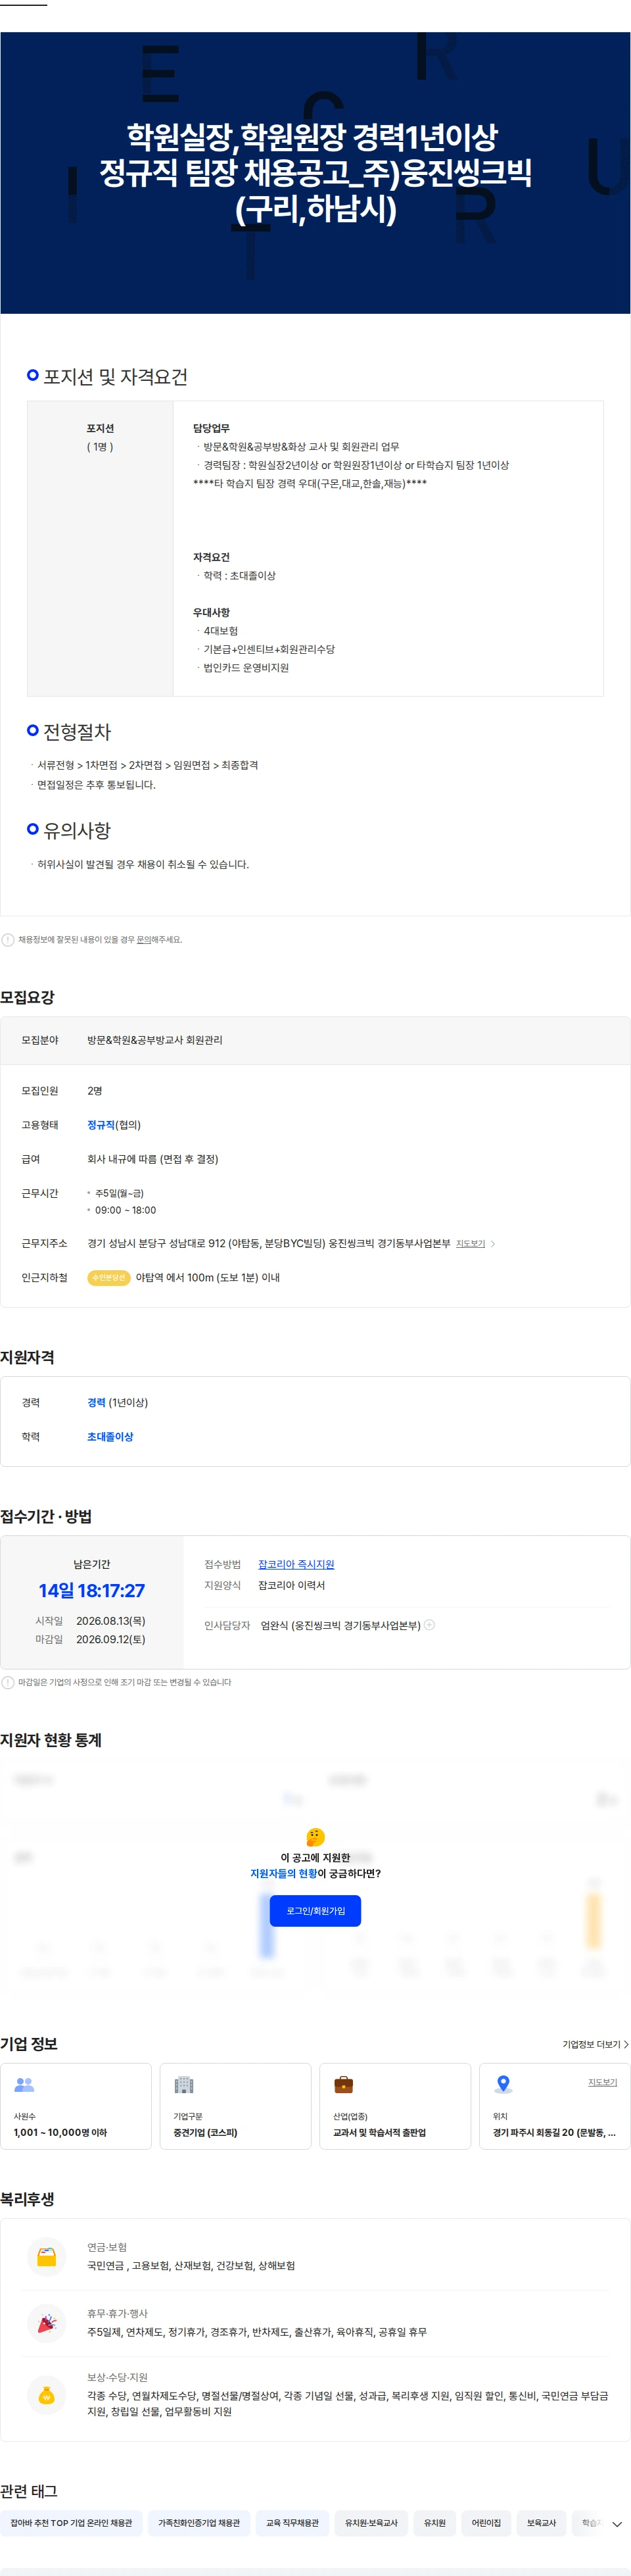
Task: Click the info icon beside 마감일은 기업의 사정
Action: pos(8,1682)
